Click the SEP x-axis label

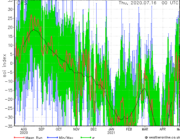point(41,129)
